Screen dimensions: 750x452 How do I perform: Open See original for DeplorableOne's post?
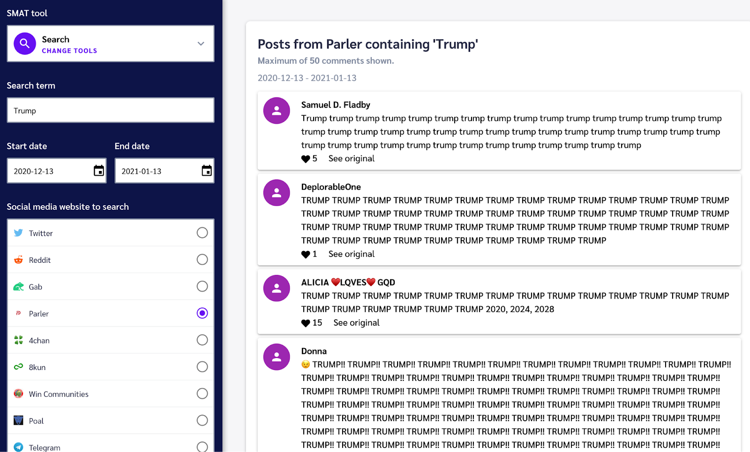[352, 254]
